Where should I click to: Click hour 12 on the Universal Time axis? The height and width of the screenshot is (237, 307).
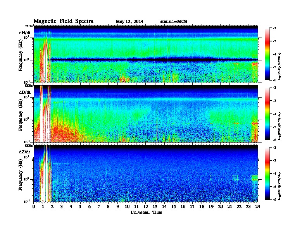pyautogui.click(x=146, y=206)
